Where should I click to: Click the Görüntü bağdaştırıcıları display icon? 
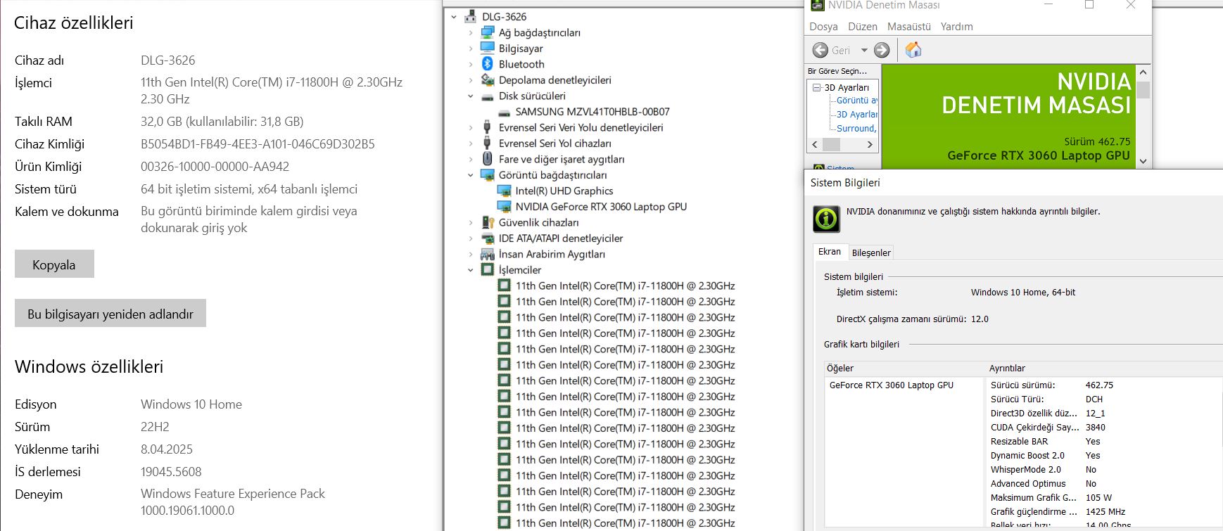tap(488, 174)
